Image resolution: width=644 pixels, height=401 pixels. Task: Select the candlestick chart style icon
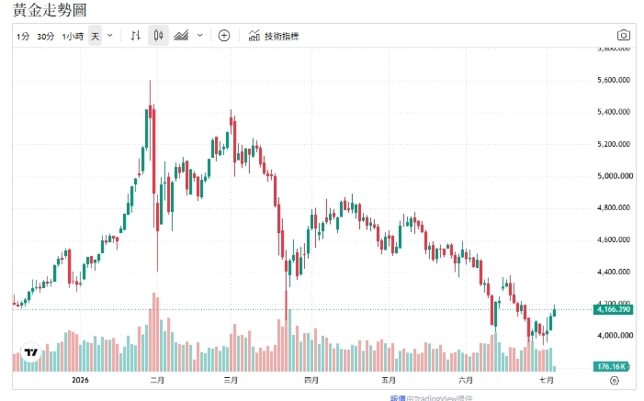pyautogui.click(x=158, y=36)
